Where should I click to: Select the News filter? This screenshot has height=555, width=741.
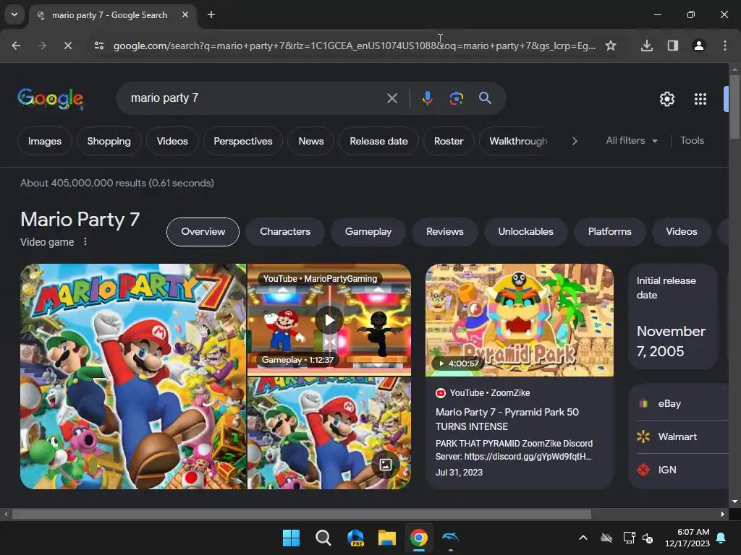click(311, 141)
